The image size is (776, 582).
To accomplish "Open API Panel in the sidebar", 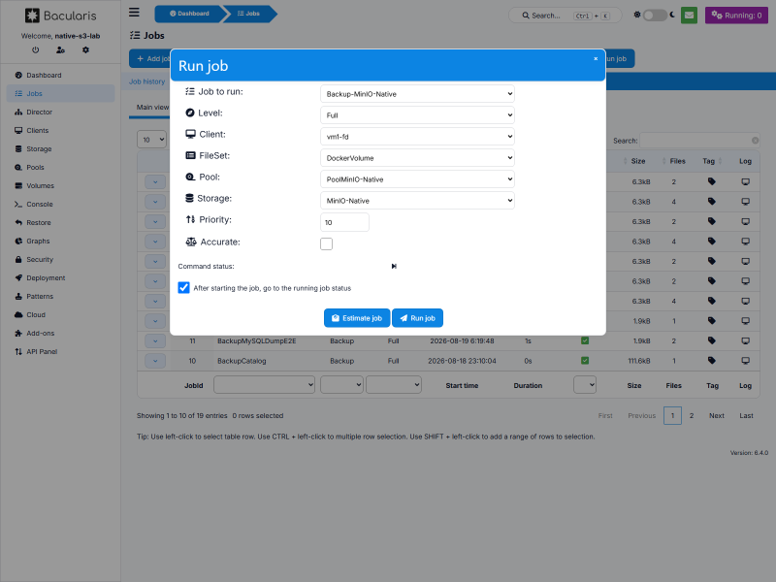I will [60, 351].
